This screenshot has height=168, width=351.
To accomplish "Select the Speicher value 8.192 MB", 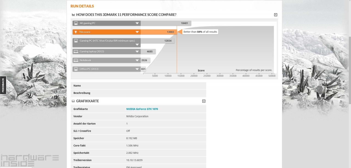I will (x=132, y=138).
